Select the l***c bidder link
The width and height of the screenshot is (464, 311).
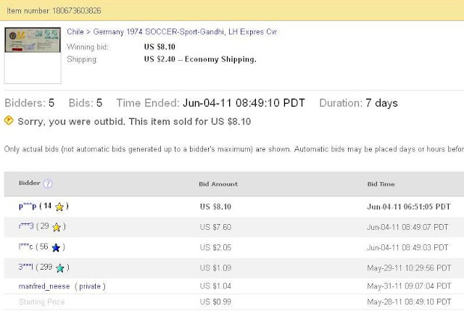click(x=25, y=248)
